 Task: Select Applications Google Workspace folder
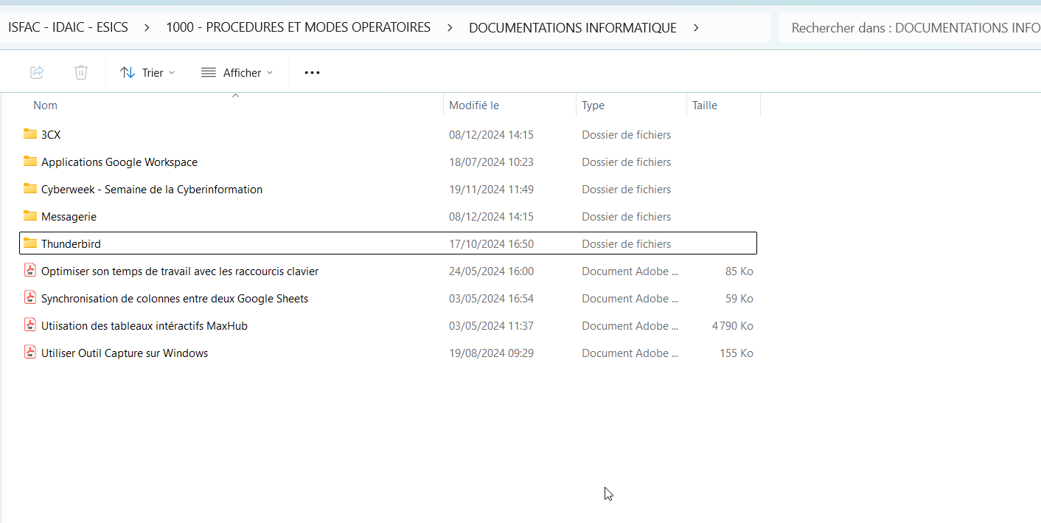pos(119,162)
